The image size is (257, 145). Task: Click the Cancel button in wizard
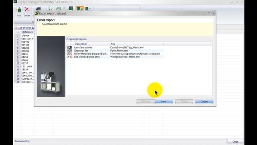coord(204,101)
